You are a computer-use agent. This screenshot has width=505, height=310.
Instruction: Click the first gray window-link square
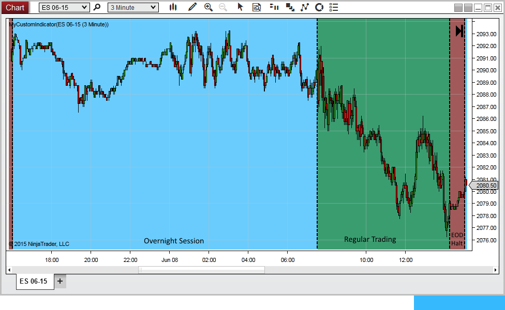[458, 8]
